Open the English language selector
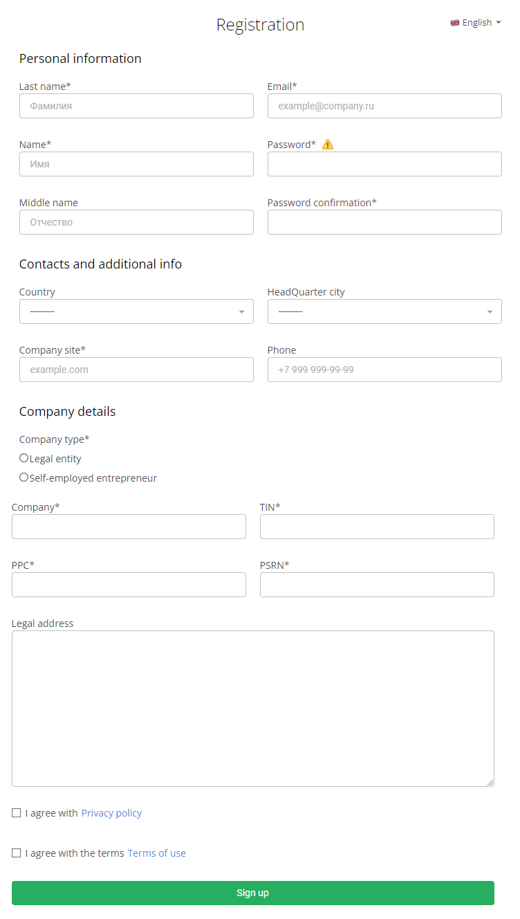 click(x=477, y=23)
